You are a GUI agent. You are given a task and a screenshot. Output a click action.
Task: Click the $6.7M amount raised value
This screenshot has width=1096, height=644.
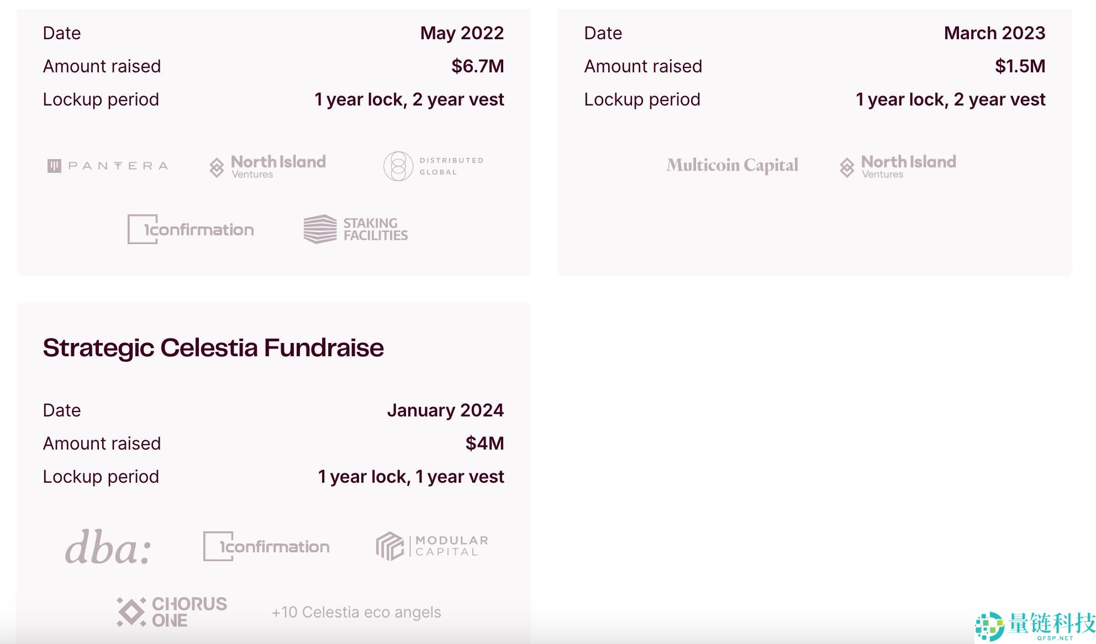(x=477, y=66)
